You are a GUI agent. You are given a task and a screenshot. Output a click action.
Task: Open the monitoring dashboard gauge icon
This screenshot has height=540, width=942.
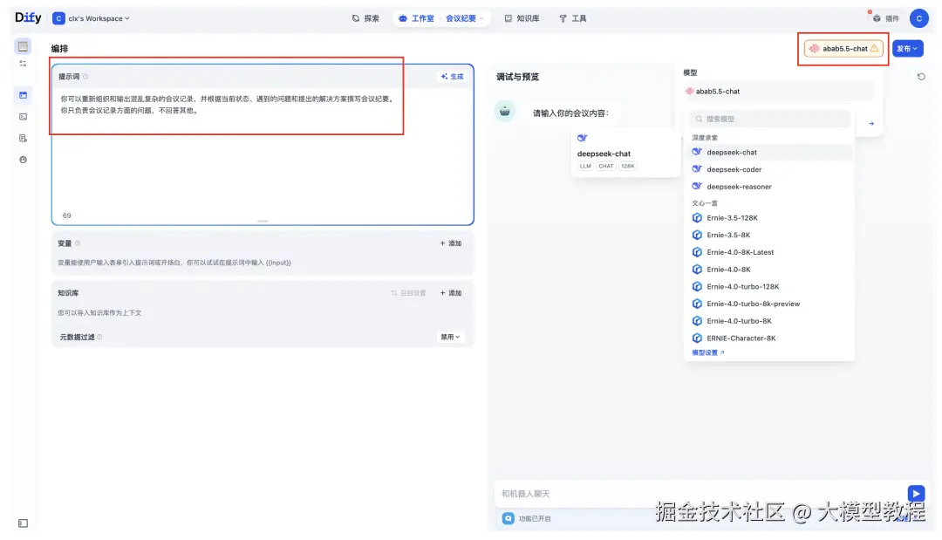point(23,160)
